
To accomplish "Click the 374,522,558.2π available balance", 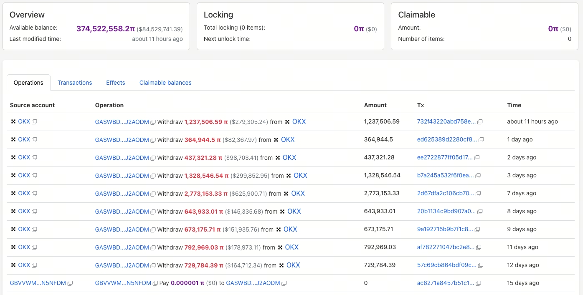I will (106, 29).
